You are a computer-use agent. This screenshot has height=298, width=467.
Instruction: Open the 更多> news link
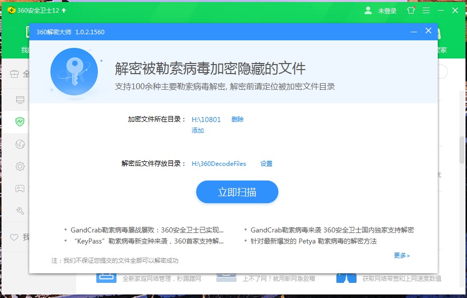tap(402, 256)
